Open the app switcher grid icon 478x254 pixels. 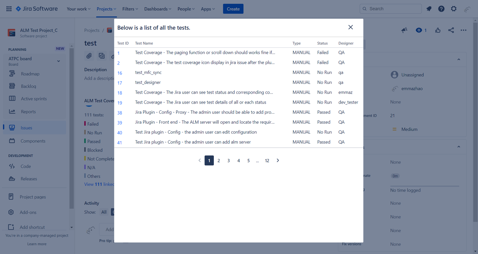[x=9, y=9]
